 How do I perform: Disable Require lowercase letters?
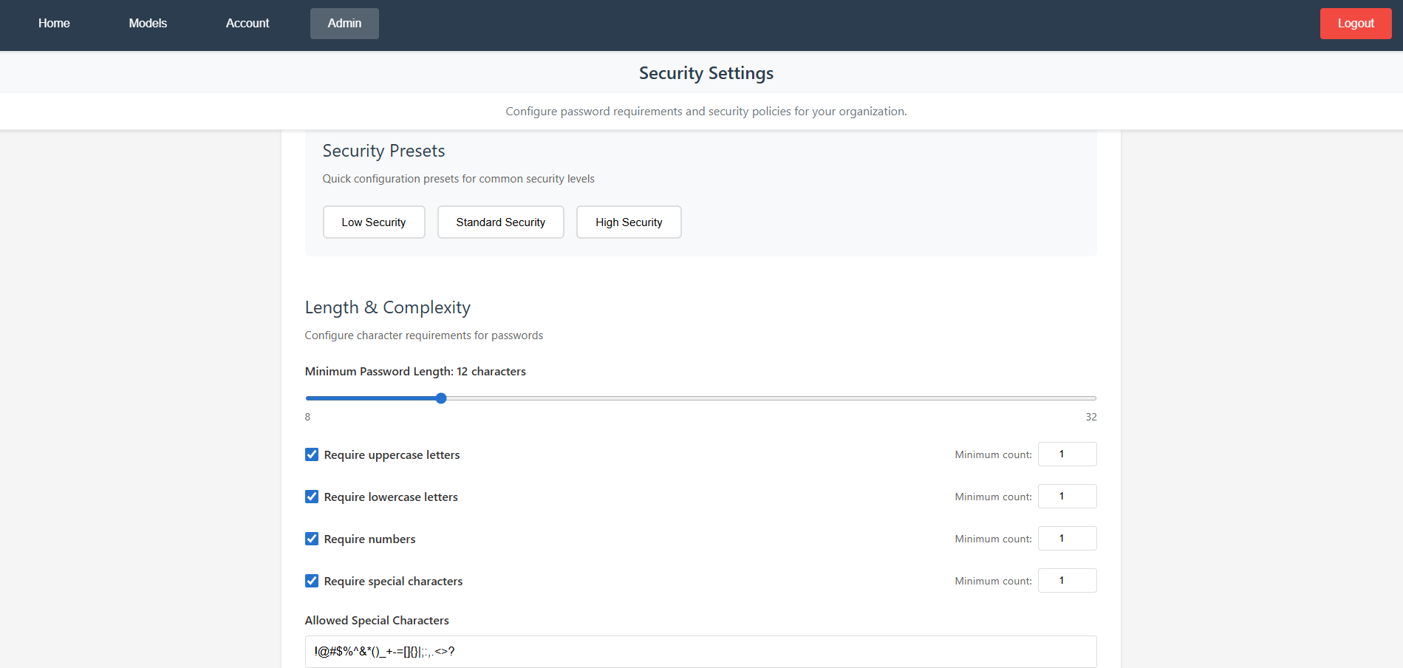[311, 496]
